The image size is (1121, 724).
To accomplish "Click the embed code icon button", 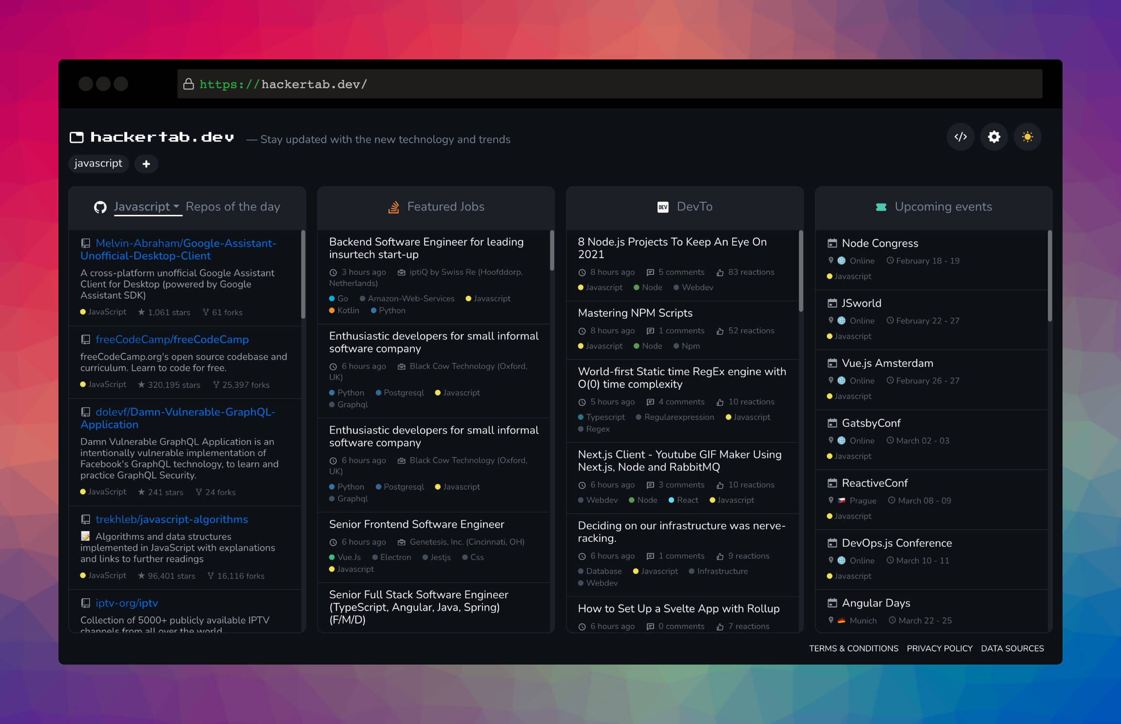I will [x=960, y=137].
